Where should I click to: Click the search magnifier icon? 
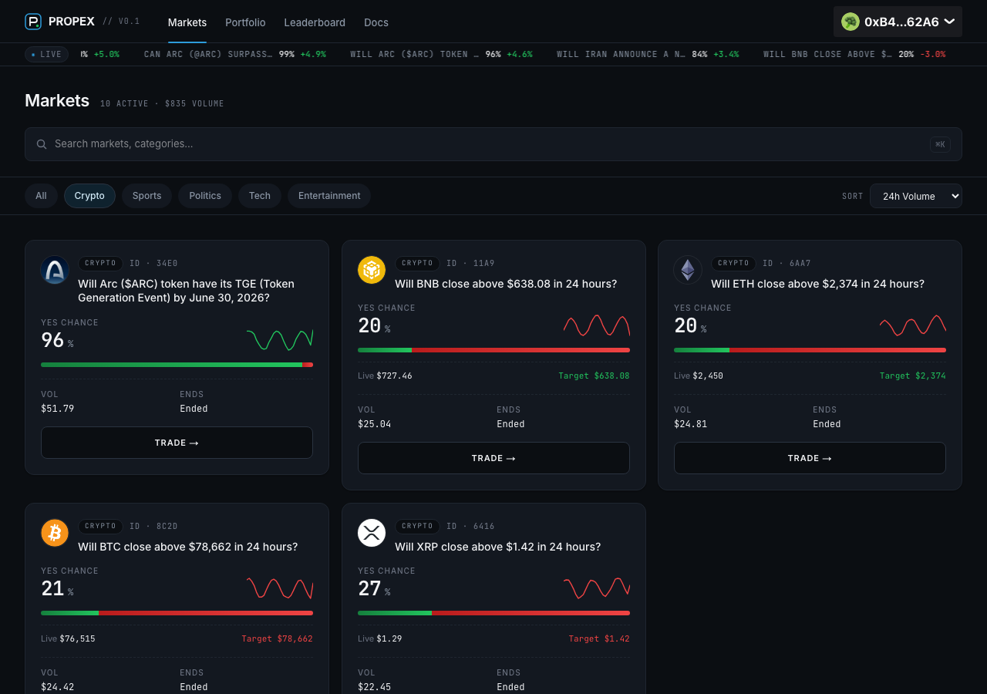pyautogui.click(x=42, y=144)
